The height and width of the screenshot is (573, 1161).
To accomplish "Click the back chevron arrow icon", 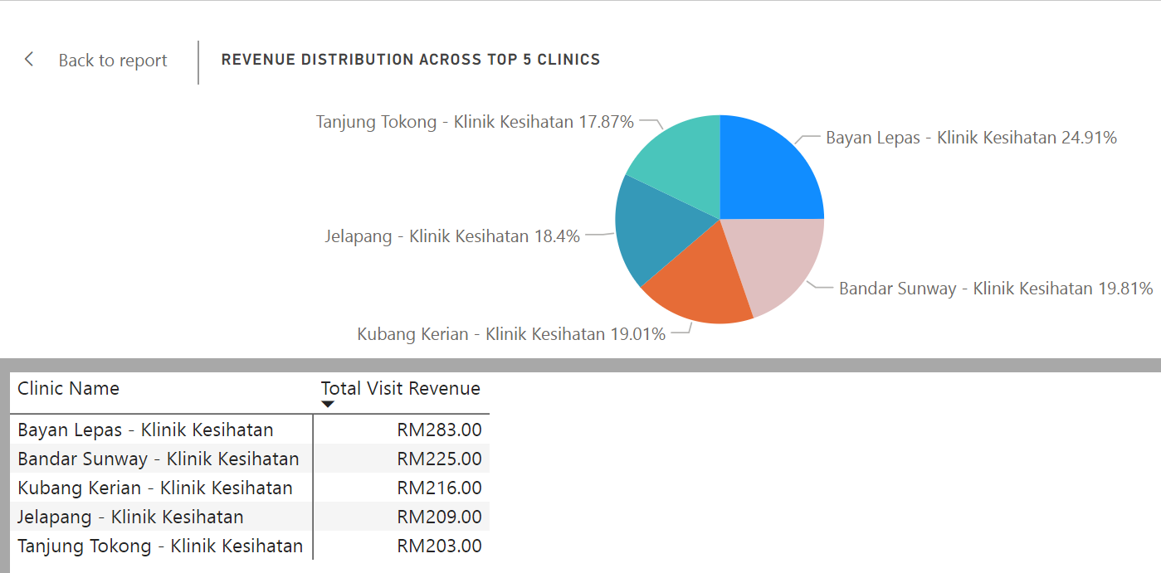I will (29, 60).
